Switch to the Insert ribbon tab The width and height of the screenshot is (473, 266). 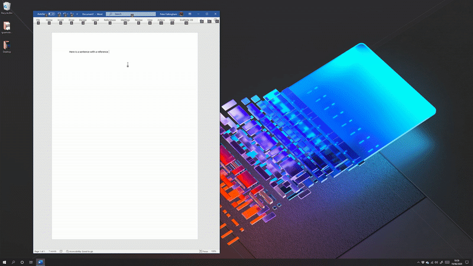pos(60,20)
